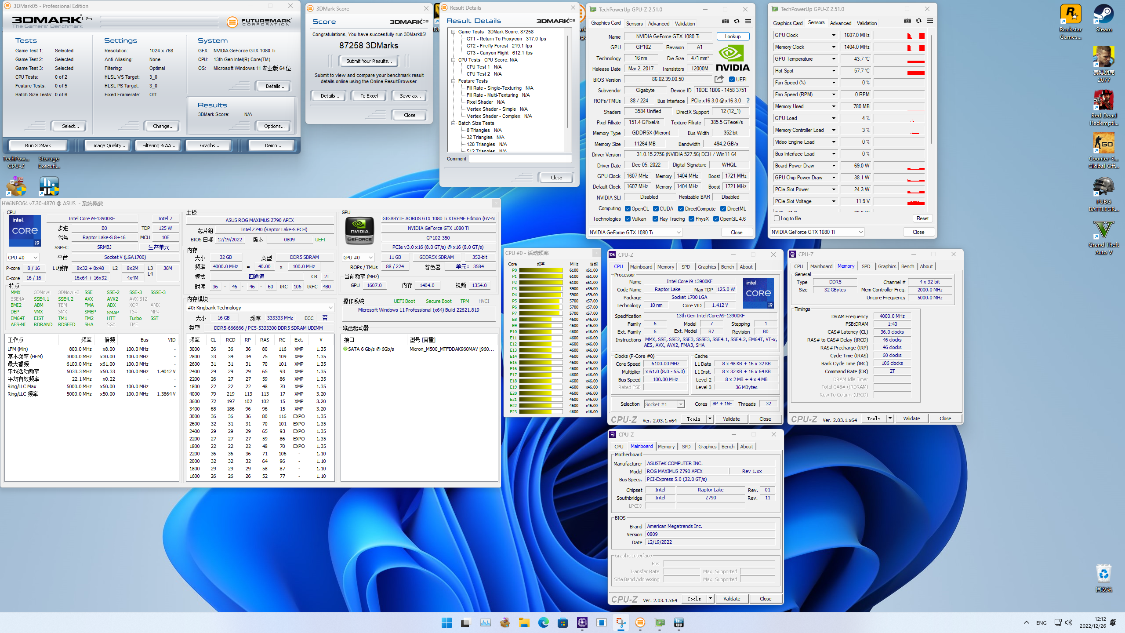1125x633 pixels.
Task: Open the PUBG Battlegrounds desktop icon
Action: pyautogui.click(x=1103, y=194)
